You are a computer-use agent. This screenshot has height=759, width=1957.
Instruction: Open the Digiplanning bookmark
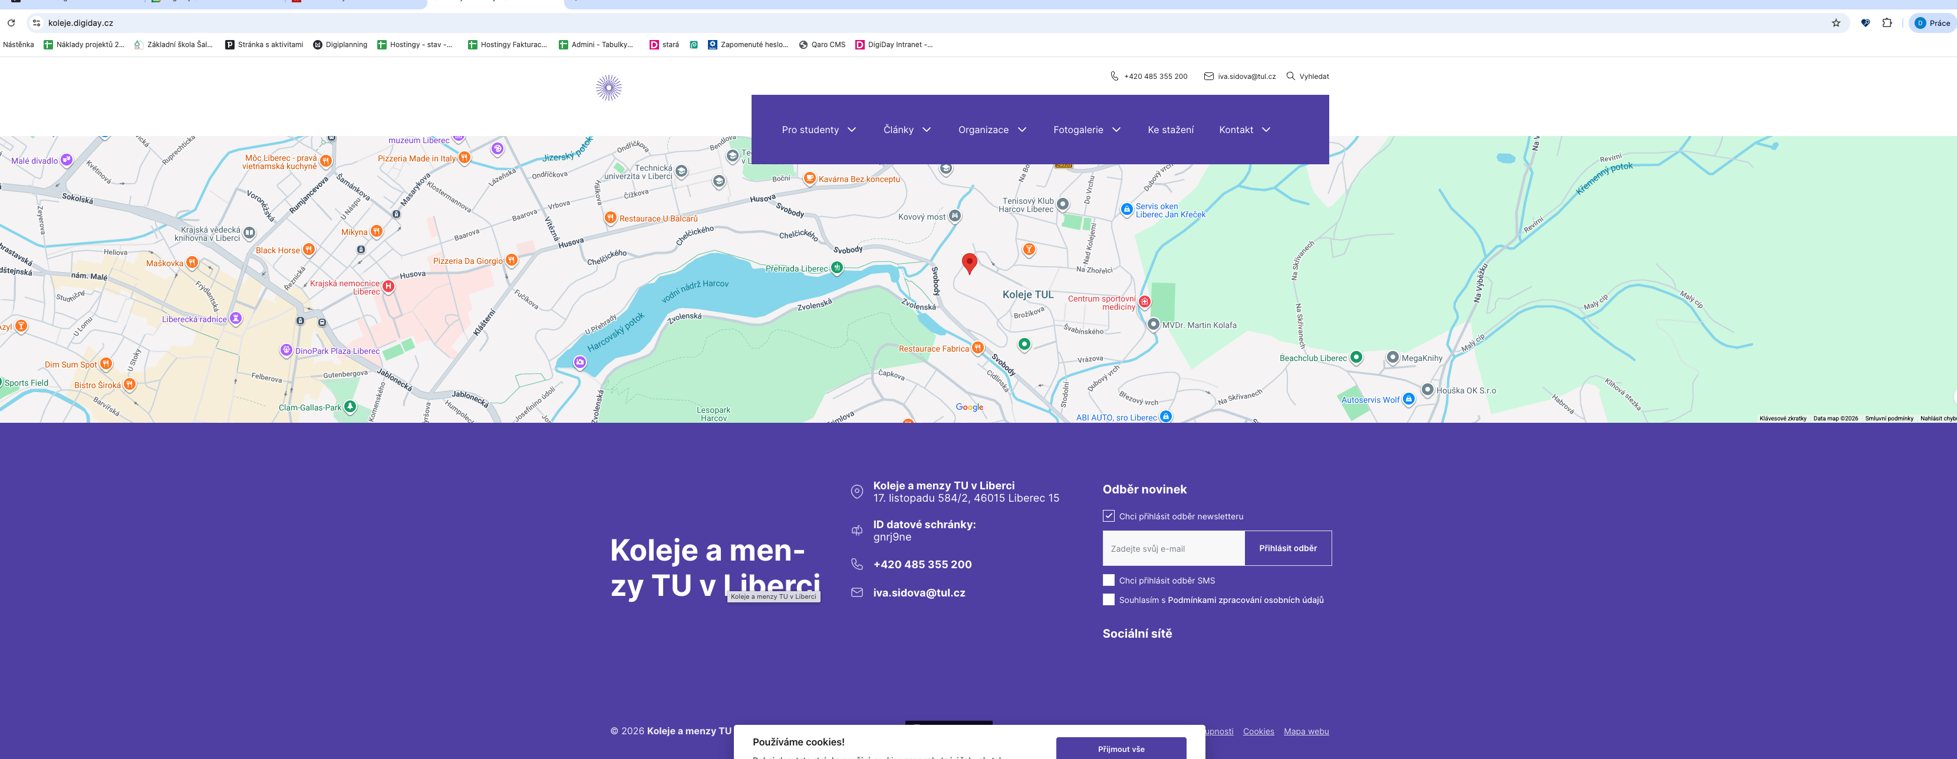click(x=340, y=45)
